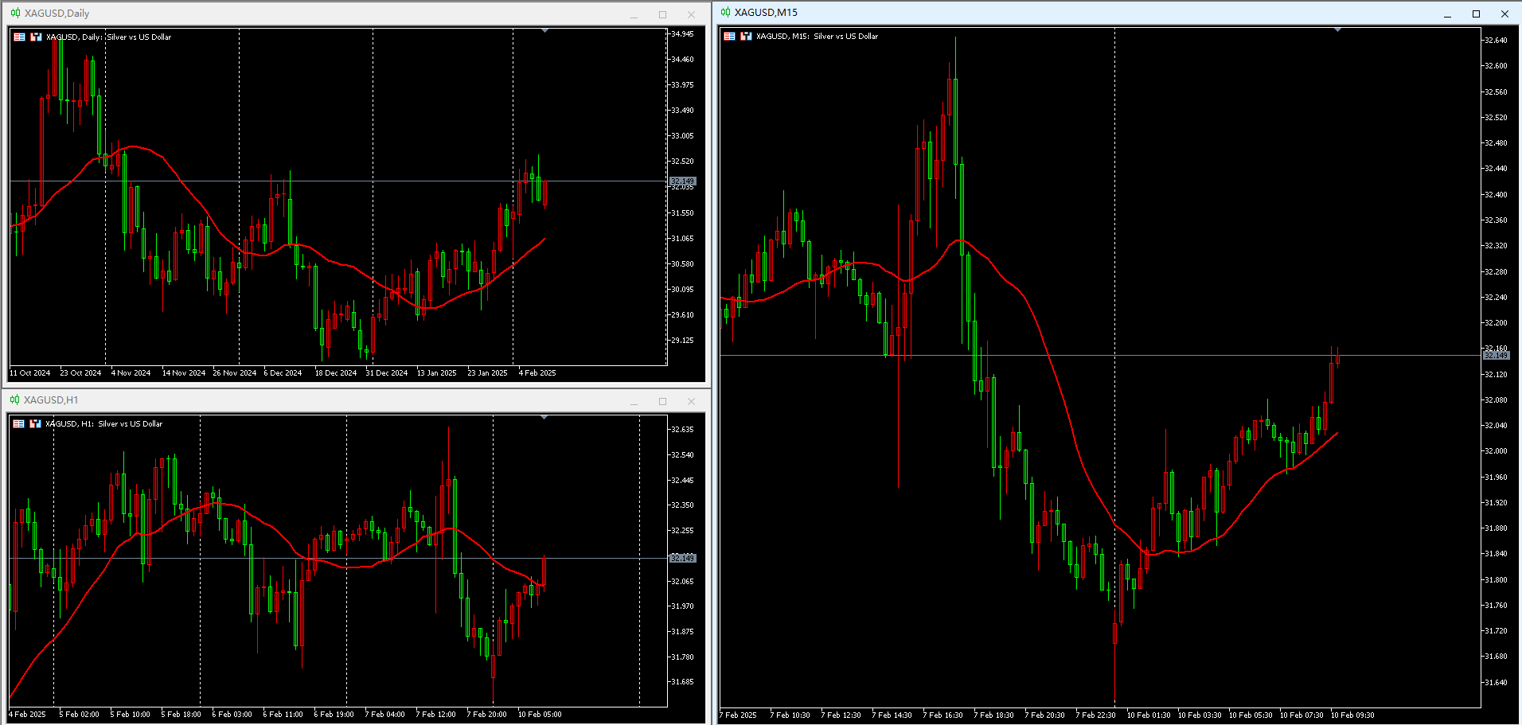The width and height of the screenshot is (1522, 725).
Task: Maximize the XAGUSD,Daily window
Action: 662,14
